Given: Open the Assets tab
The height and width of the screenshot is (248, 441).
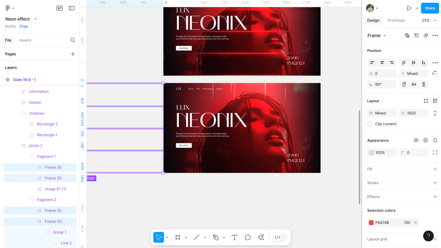Looking at the screenshot, I should tap(25, 40).
